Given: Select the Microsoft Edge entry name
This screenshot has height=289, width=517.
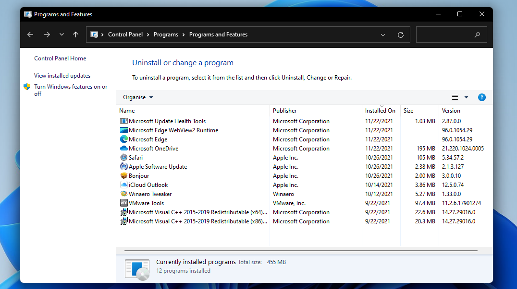Looking at the screenshot, I should click(148, 139).
